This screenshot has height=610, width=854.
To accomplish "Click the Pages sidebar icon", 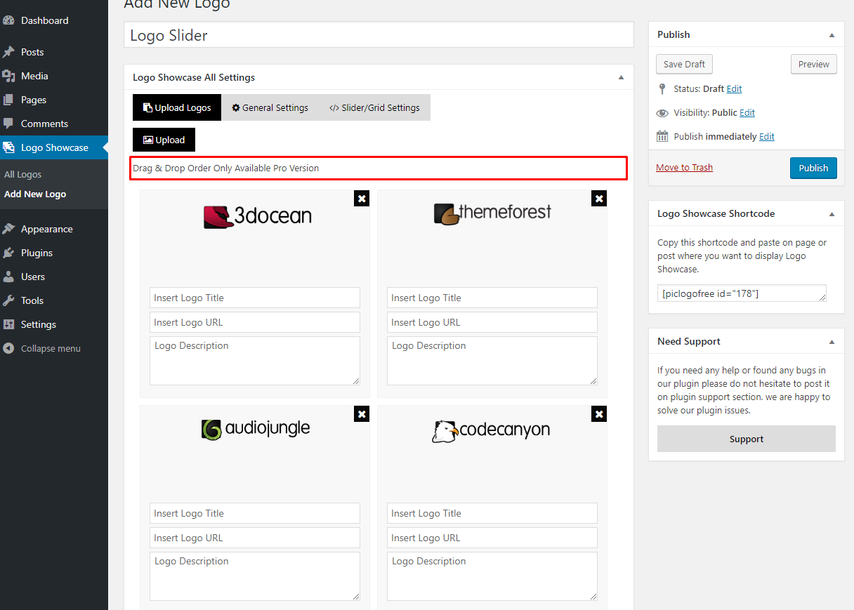I will click(x=8, y=100).
